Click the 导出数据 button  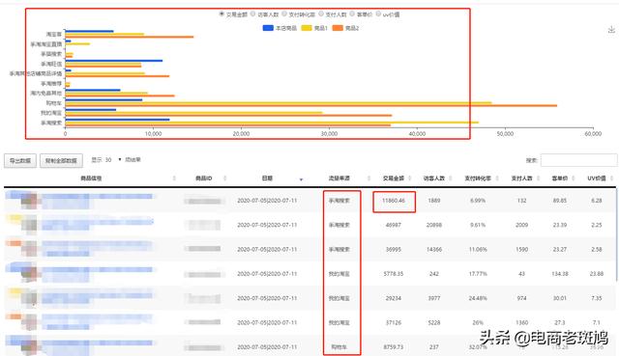point(20,161)
